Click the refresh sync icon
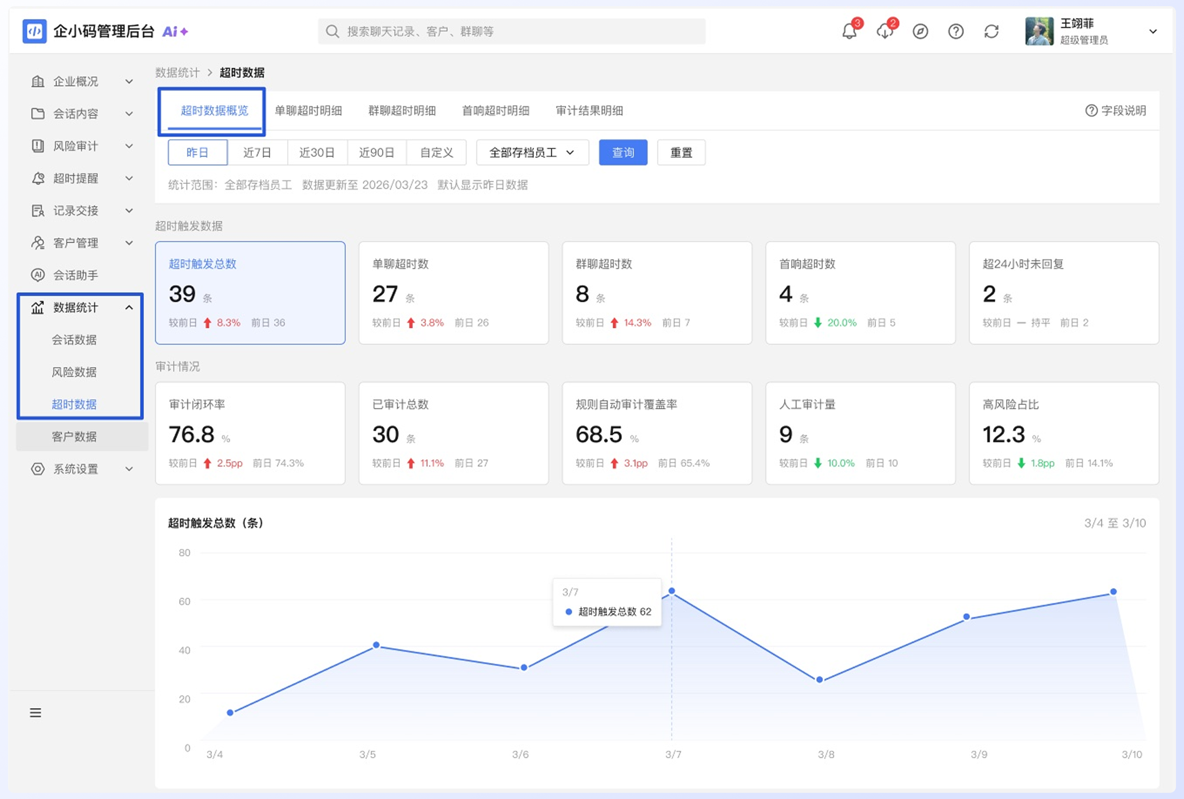 (991, 31)
